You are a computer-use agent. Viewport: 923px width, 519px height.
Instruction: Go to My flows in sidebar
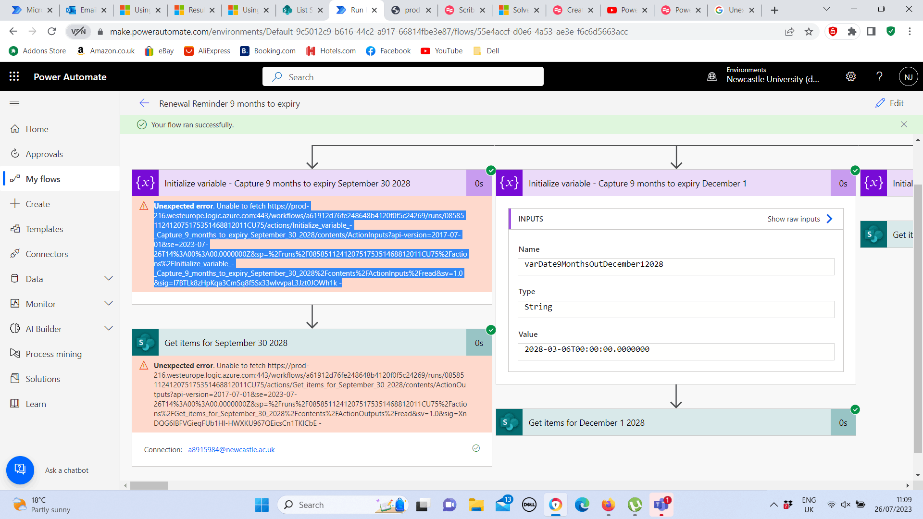(43, 179)
